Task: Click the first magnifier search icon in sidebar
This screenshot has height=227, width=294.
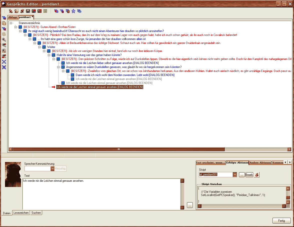Action: pos(4,40)
